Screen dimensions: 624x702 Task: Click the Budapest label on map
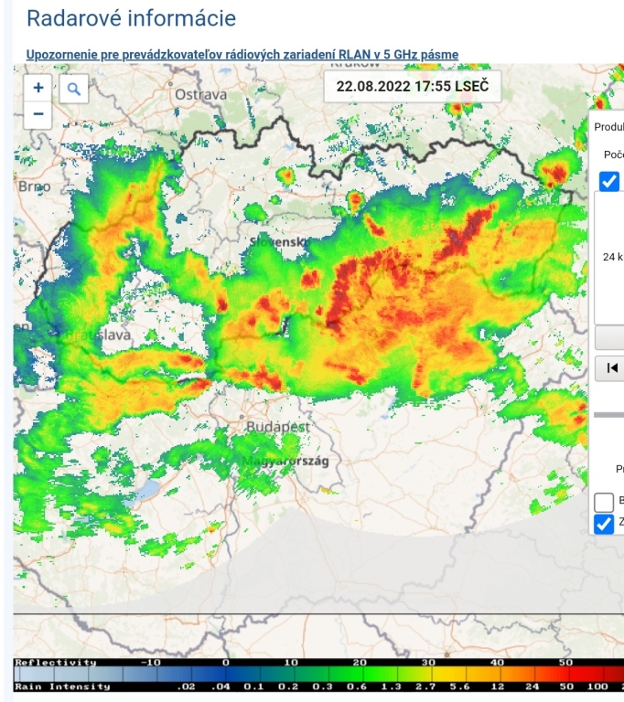pos(278,427)
